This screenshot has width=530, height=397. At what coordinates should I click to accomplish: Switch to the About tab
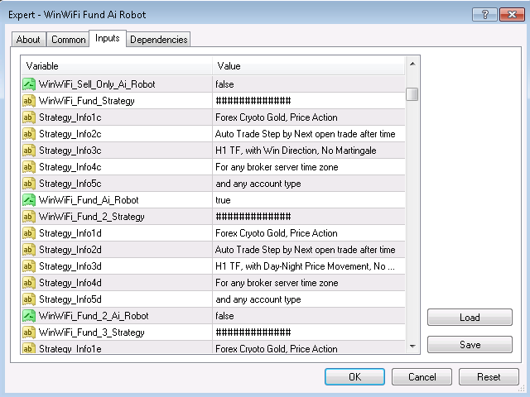click(28, 40)
